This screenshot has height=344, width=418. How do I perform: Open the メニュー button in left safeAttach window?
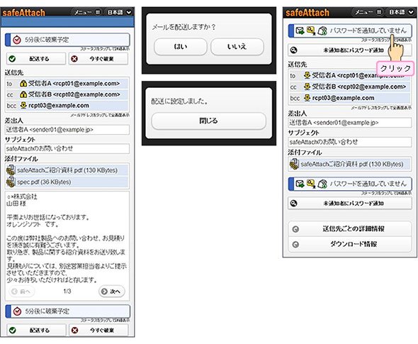pos(87,12)
